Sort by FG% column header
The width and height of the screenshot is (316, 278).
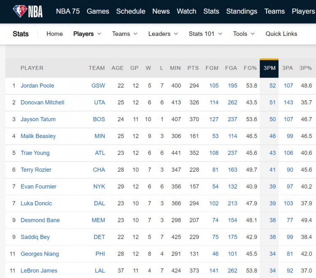(x=250, y=68)
